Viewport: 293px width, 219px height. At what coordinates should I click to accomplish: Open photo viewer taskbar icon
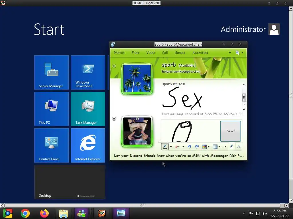(x=121, y=213)
